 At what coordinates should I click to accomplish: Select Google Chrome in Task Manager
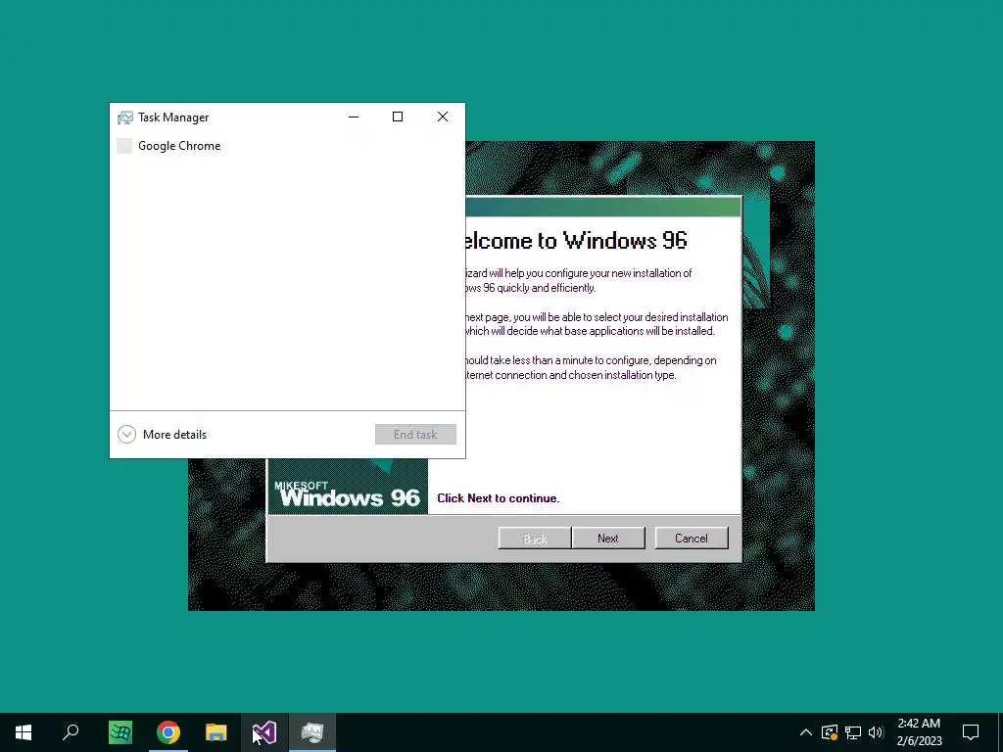coord(287,146)
